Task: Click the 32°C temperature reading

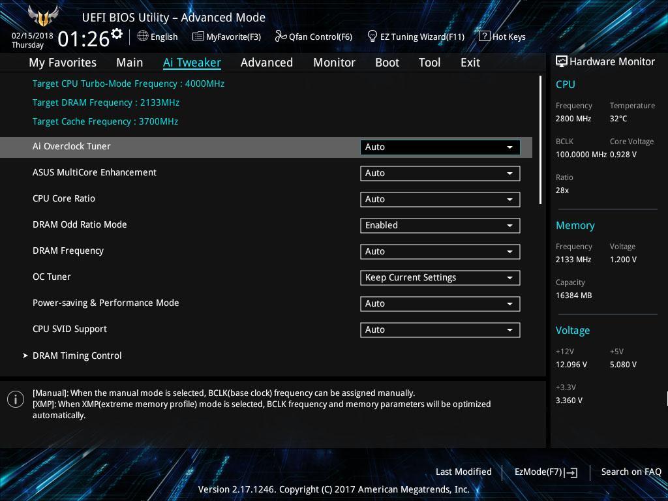Action: 618,119
